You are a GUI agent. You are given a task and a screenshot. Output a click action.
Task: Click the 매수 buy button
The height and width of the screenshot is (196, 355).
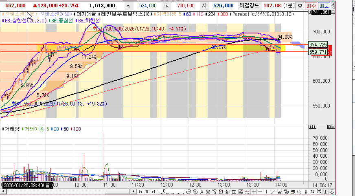[x=311, y=6]
